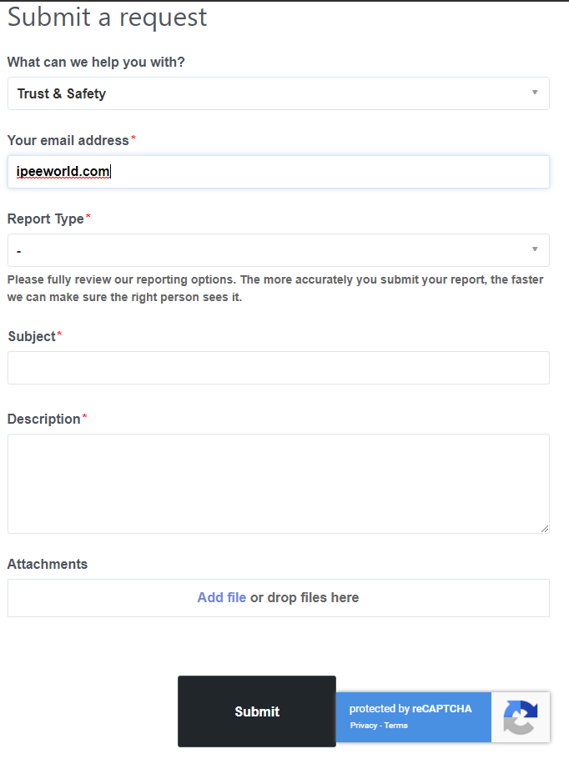Click the reCAPTCHA logo icon
Viewport: 569px width, 769px height.
point(521,717)
